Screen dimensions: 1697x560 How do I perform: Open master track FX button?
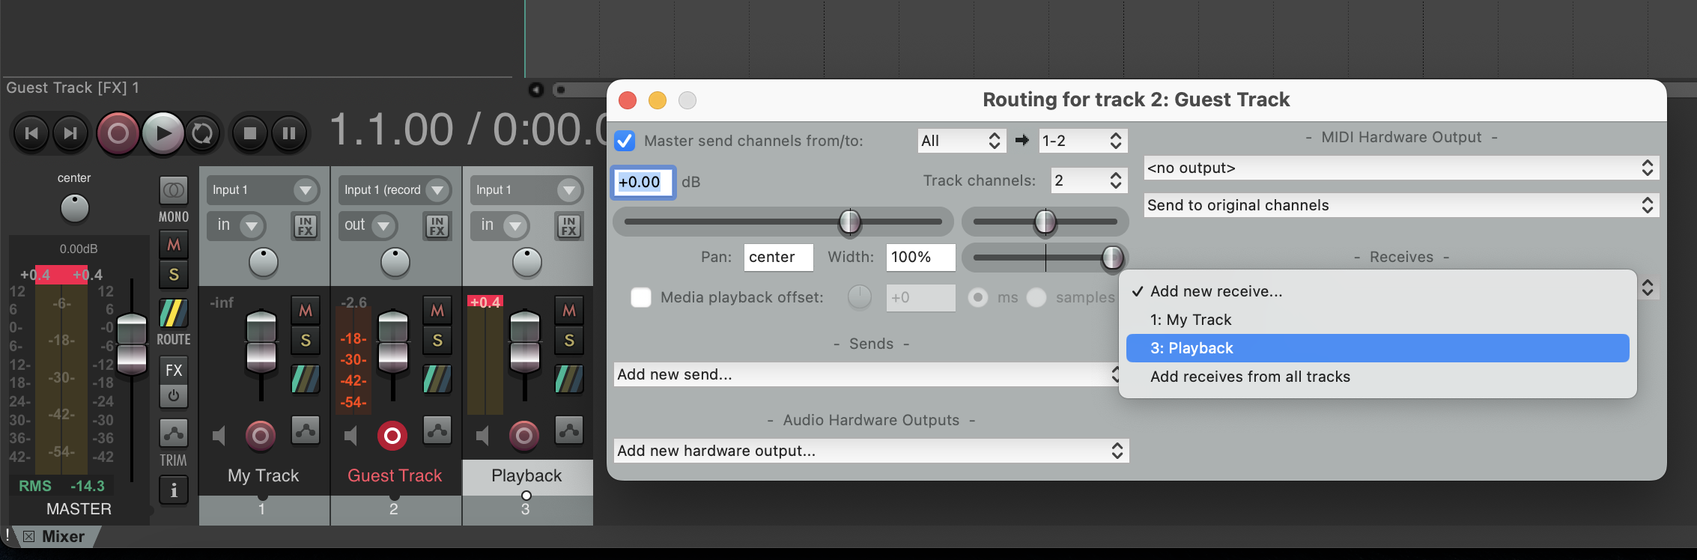[174, 370]
